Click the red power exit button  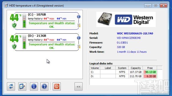pyautogui.click(x=57, y=86)
